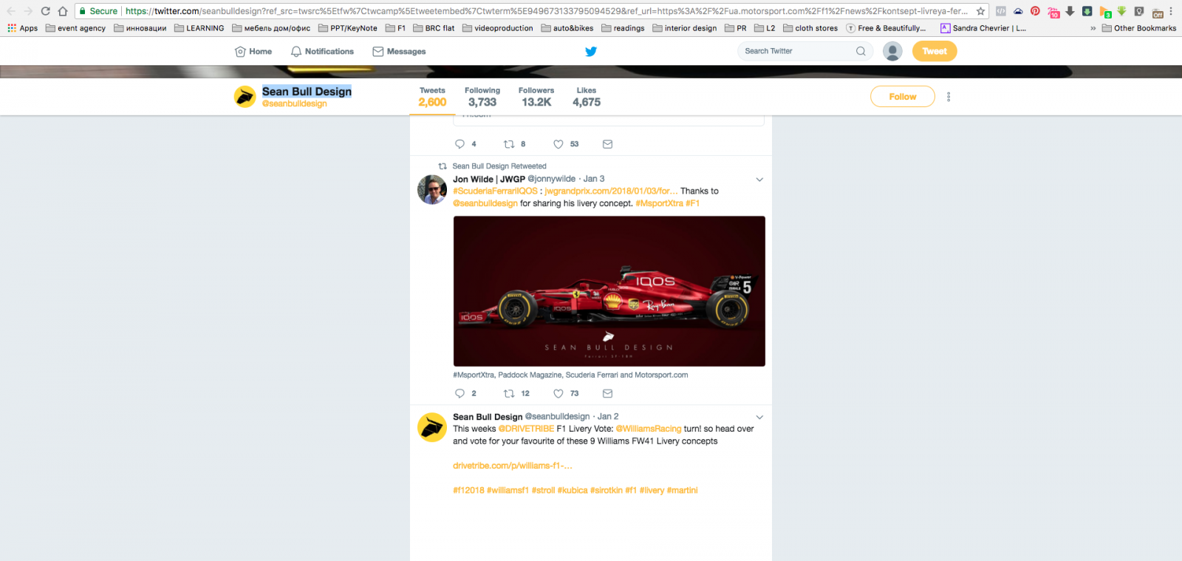Open Pinterest extension icon in toolbar
Screen dimensions: 1182x561
click(x=1035, y=11)
